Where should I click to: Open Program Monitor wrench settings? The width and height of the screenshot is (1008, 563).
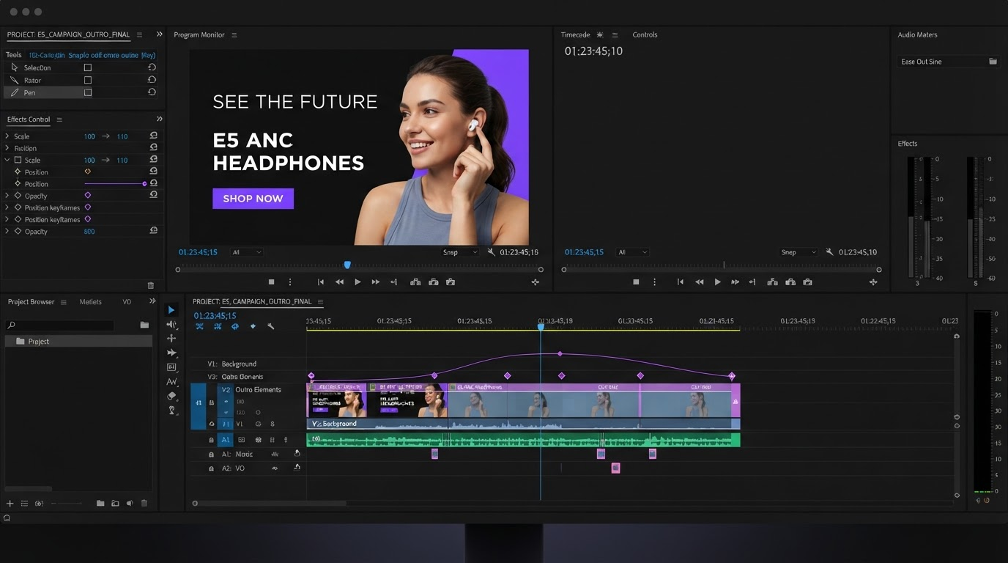[491, 252]
